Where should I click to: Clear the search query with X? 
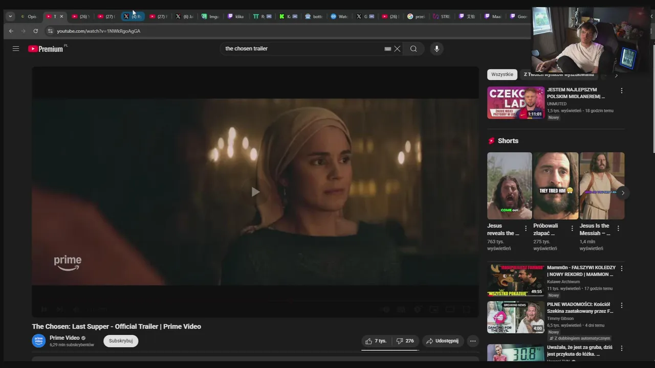coord(397,49)
